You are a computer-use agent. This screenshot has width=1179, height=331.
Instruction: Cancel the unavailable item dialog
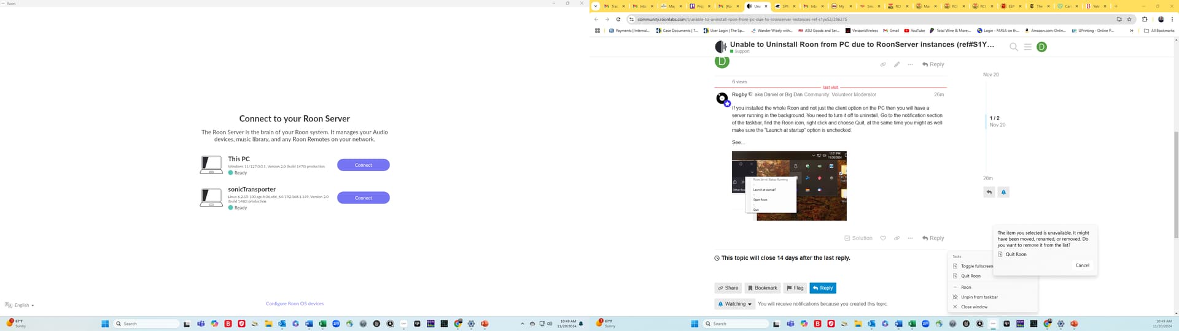1083,265
